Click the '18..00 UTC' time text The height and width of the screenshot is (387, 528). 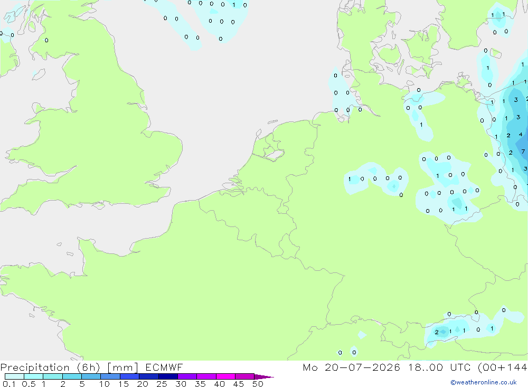tap(439, 367)
